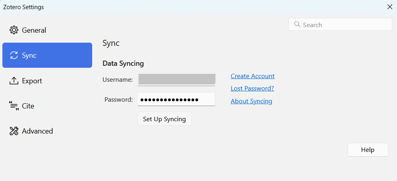Click the Export upload-arrow icon
This screenshot has height=181, width=397.
[14, 81]
